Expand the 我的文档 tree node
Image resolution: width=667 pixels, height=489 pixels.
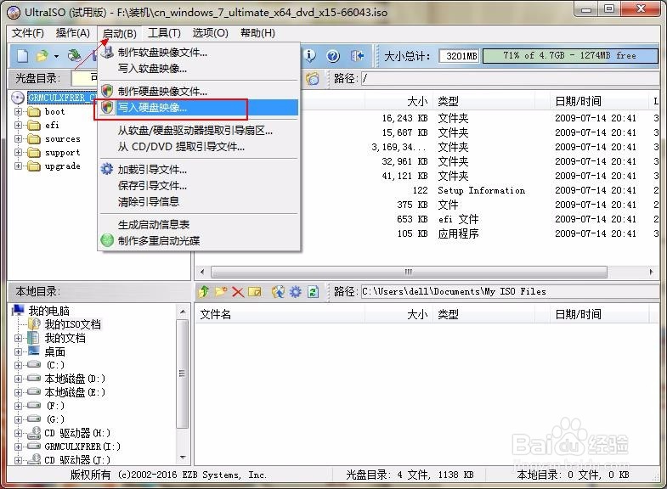[19, 338]
